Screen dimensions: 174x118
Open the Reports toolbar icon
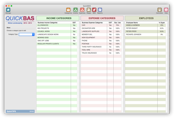(100, 10)
